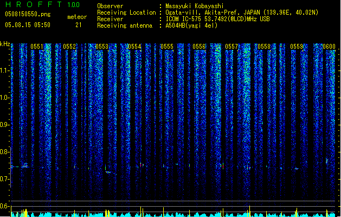Image resolution: width=341 pixels, height=217 pixels.
Task: Click the A504HB(yagi 4el) antenna text
Action: 191,25
